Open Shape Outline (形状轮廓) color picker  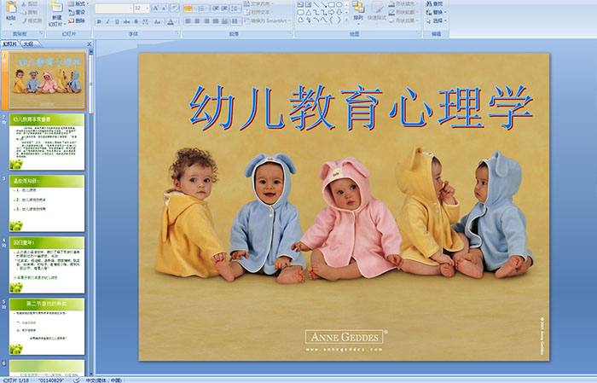coord(403,12)
